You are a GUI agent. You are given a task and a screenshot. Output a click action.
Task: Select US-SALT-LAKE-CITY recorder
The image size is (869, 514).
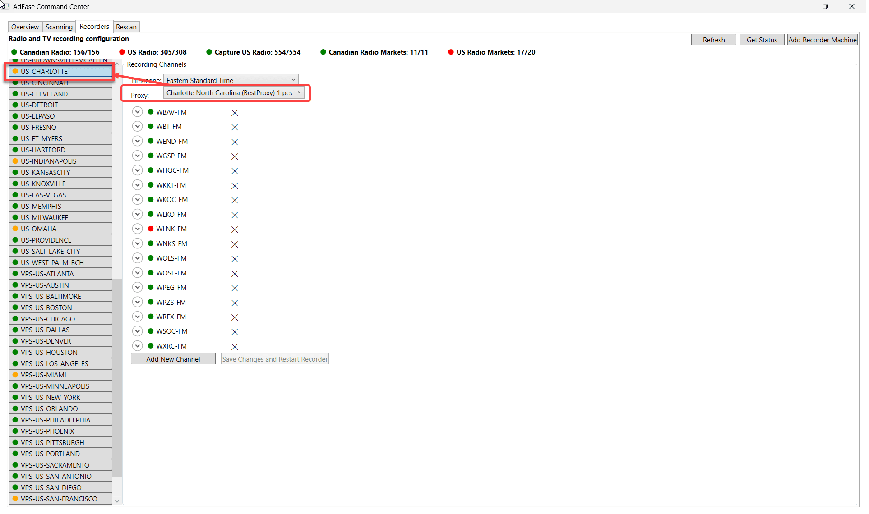click(x=60, y=252)
